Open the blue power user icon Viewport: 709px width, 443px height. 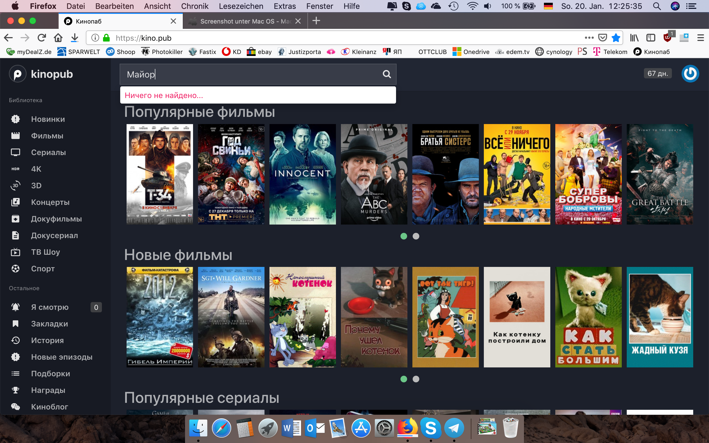tap(690, 74)
